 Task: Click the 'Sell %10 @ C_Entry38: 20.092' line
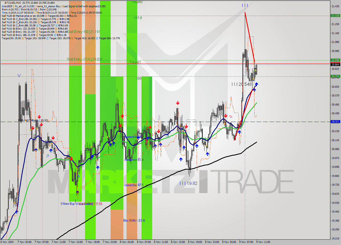(35, 19)
